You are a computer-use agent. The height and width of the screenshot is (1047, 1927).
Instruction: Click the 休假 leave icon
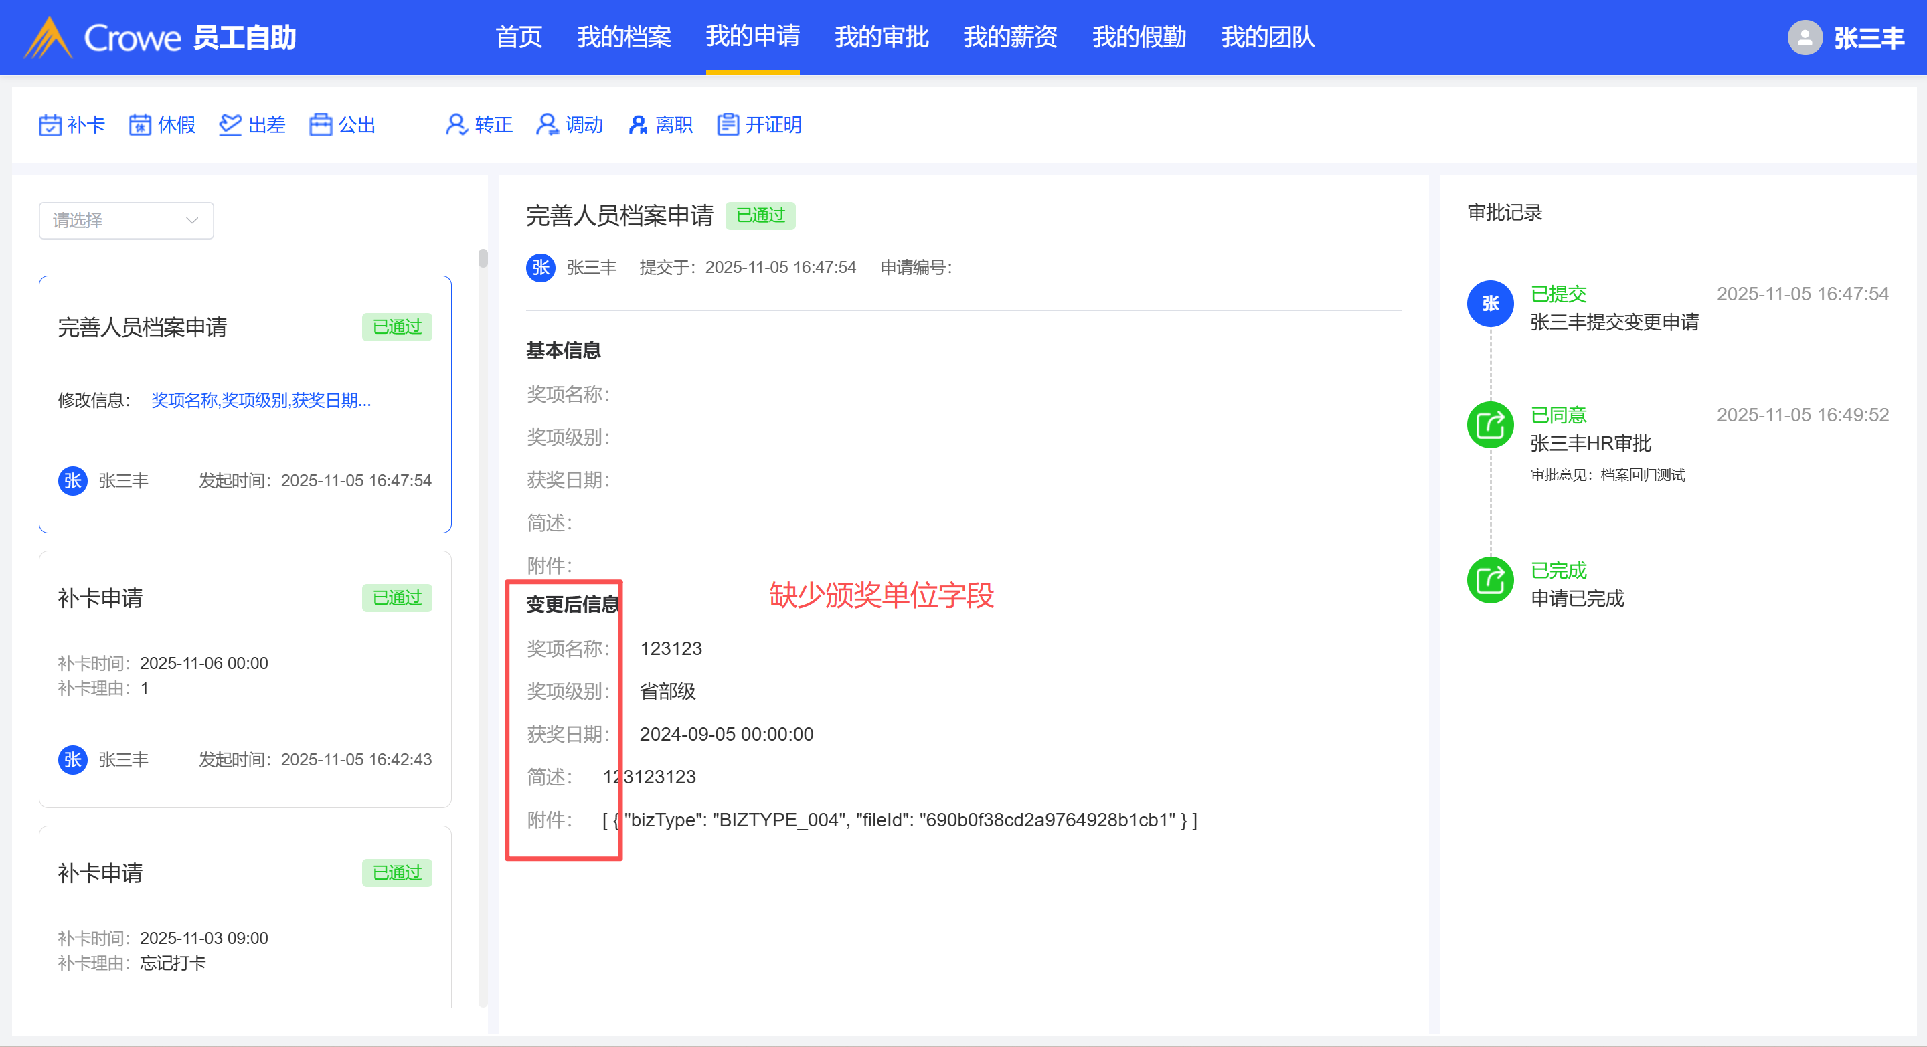140,125
